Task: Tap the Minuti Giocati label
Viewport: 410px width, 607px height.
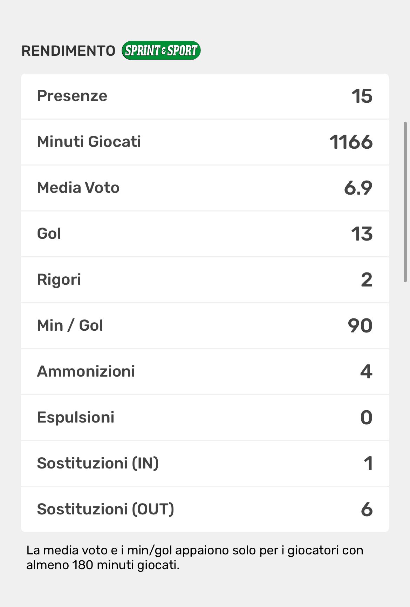Action: (89, 142)
